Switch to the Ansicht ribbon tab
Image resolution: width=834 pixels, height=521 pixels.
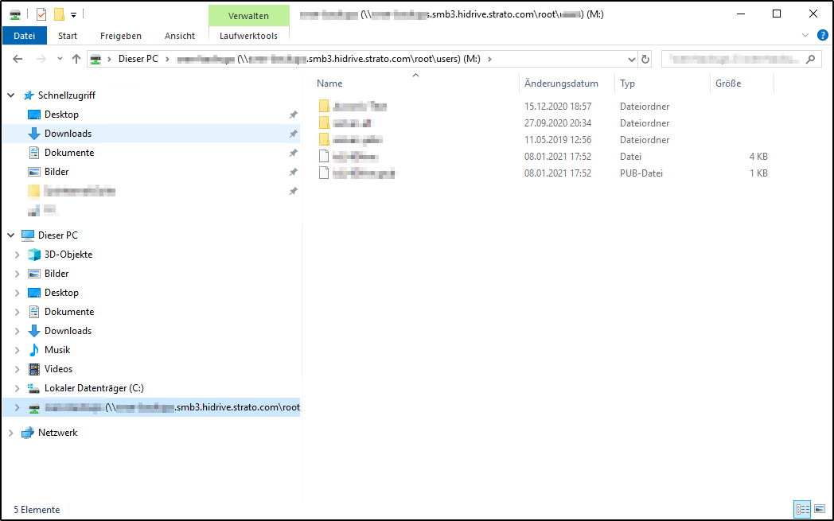pos(179,36)
